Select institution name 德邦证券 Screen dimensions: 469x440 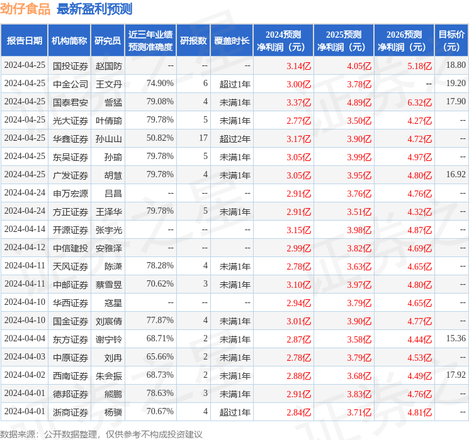[71, 394]
